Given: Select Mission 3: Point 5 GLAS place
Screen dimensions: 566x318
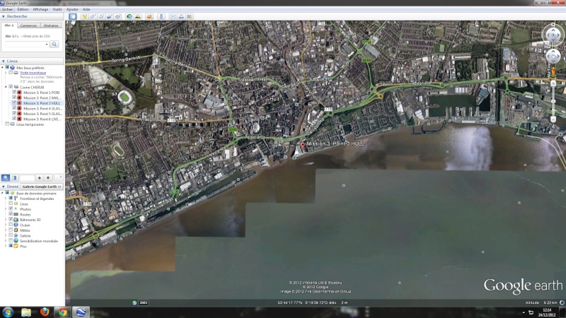Looking at the screenshot, I should 42,114.
